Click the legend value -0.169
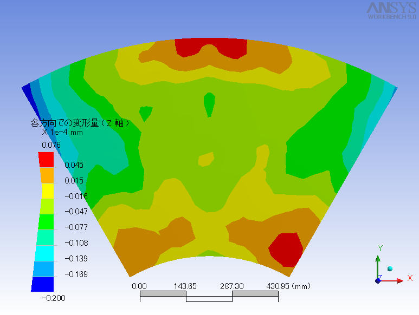 [x=76, y=274]
